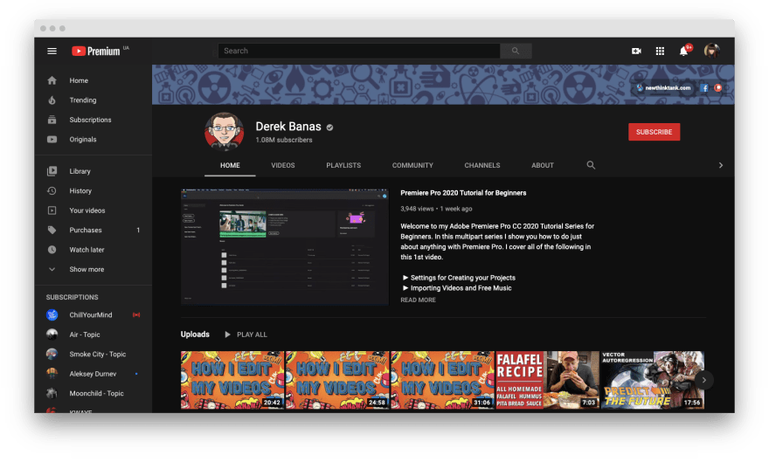The height and width of the screenshot is (462, 769).
Task: Switch to the HOME tab
Action: coord(230,165)
